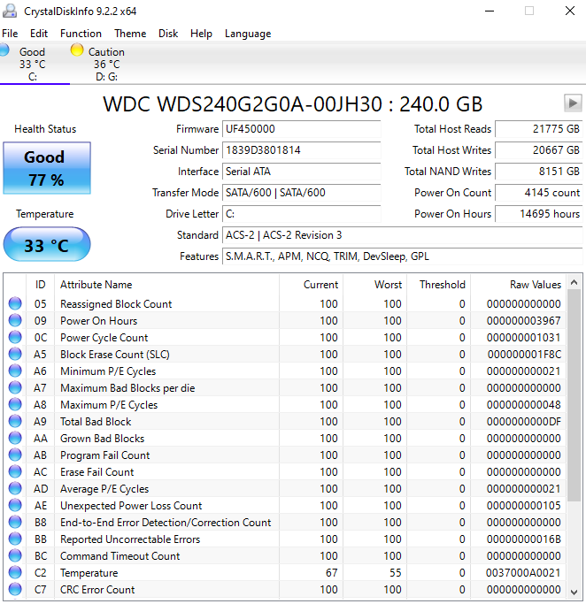The image size is (586, 604).
Task: Click status icon for Power On Hours row
Action: pos(15,320)
